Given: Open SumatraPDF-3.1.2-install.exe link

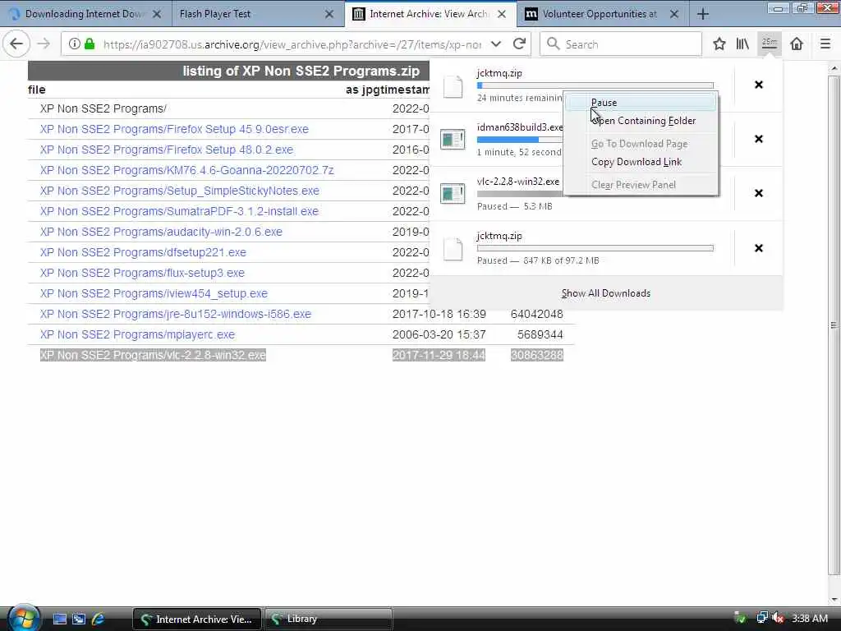Looking at the screenshot, I should point(179,211).
